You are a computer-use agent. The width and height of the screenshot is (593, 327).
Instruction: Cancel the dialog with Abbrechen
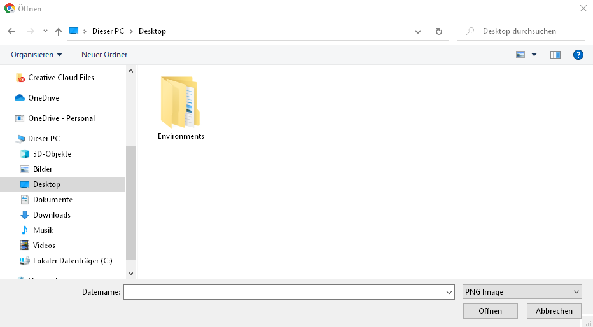[554, 311]
